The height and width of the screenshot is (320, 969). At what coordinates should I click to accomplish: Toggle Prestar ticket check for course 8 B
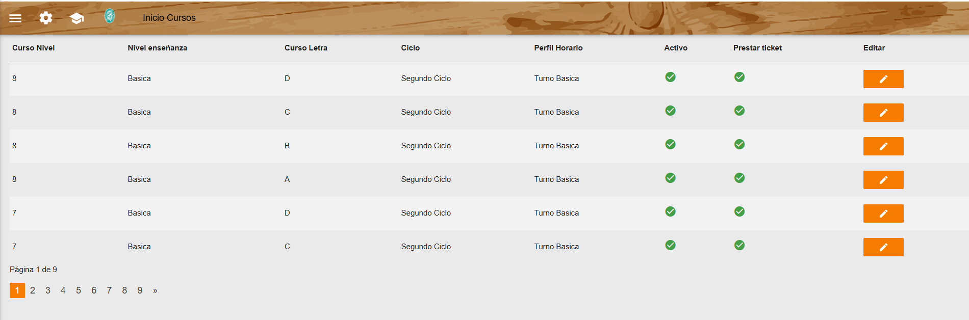click(739, 144)
